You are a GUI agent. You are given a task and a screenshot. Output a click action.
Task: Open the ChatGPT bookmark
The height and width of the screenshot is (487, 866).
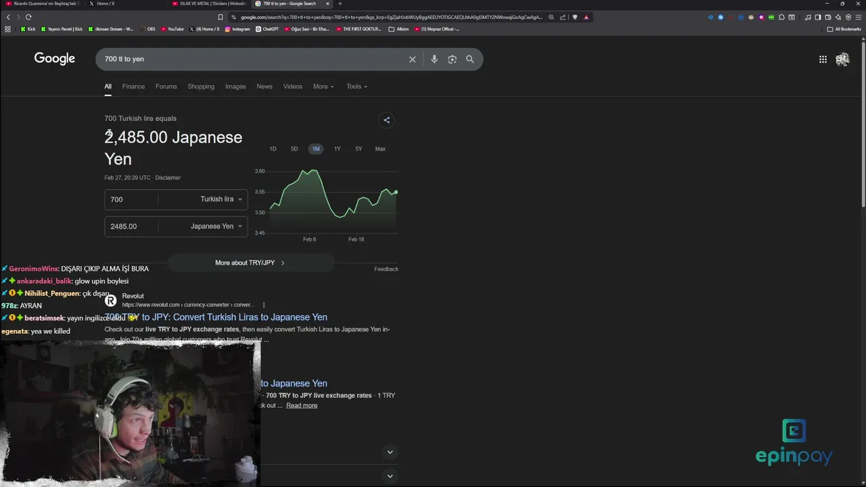pos(267,29)
